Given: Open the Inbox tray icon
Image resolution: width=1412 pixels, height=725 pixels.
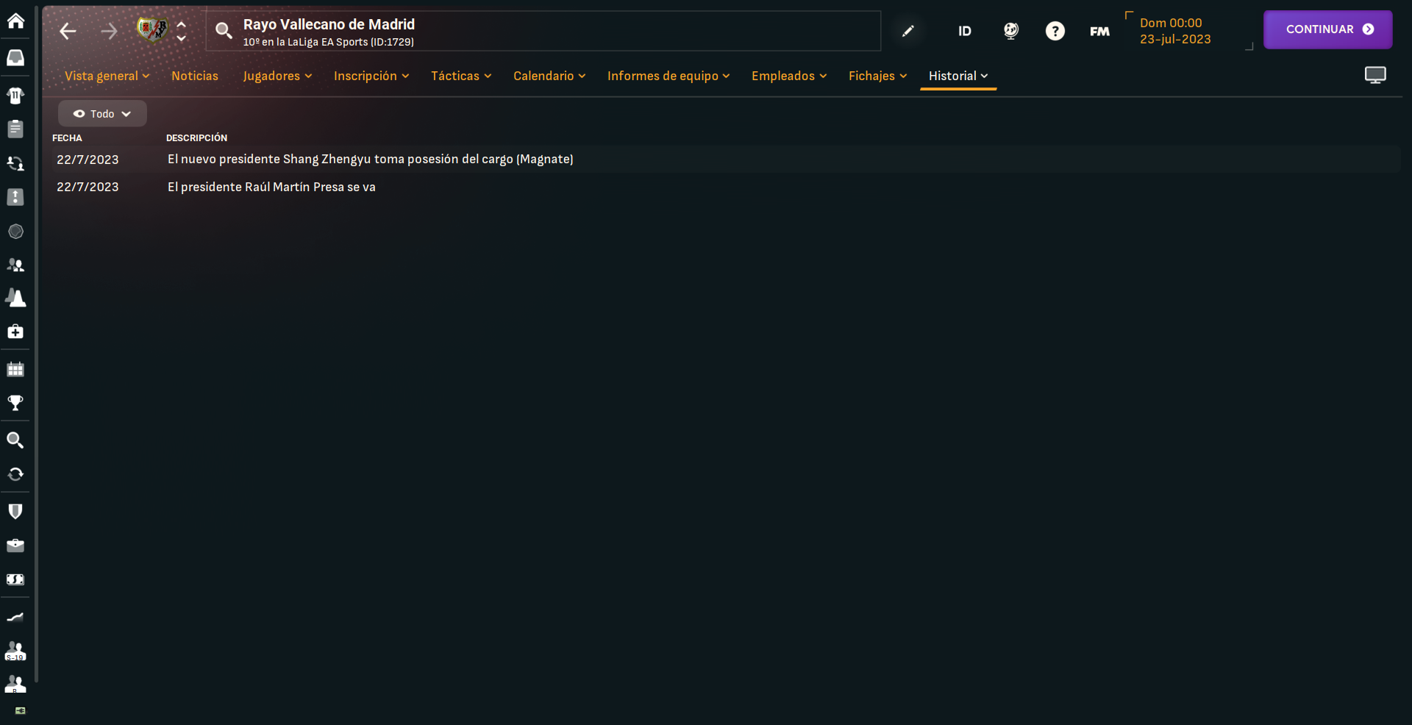Looking at the screenshot, I should (x=15, y=58).
